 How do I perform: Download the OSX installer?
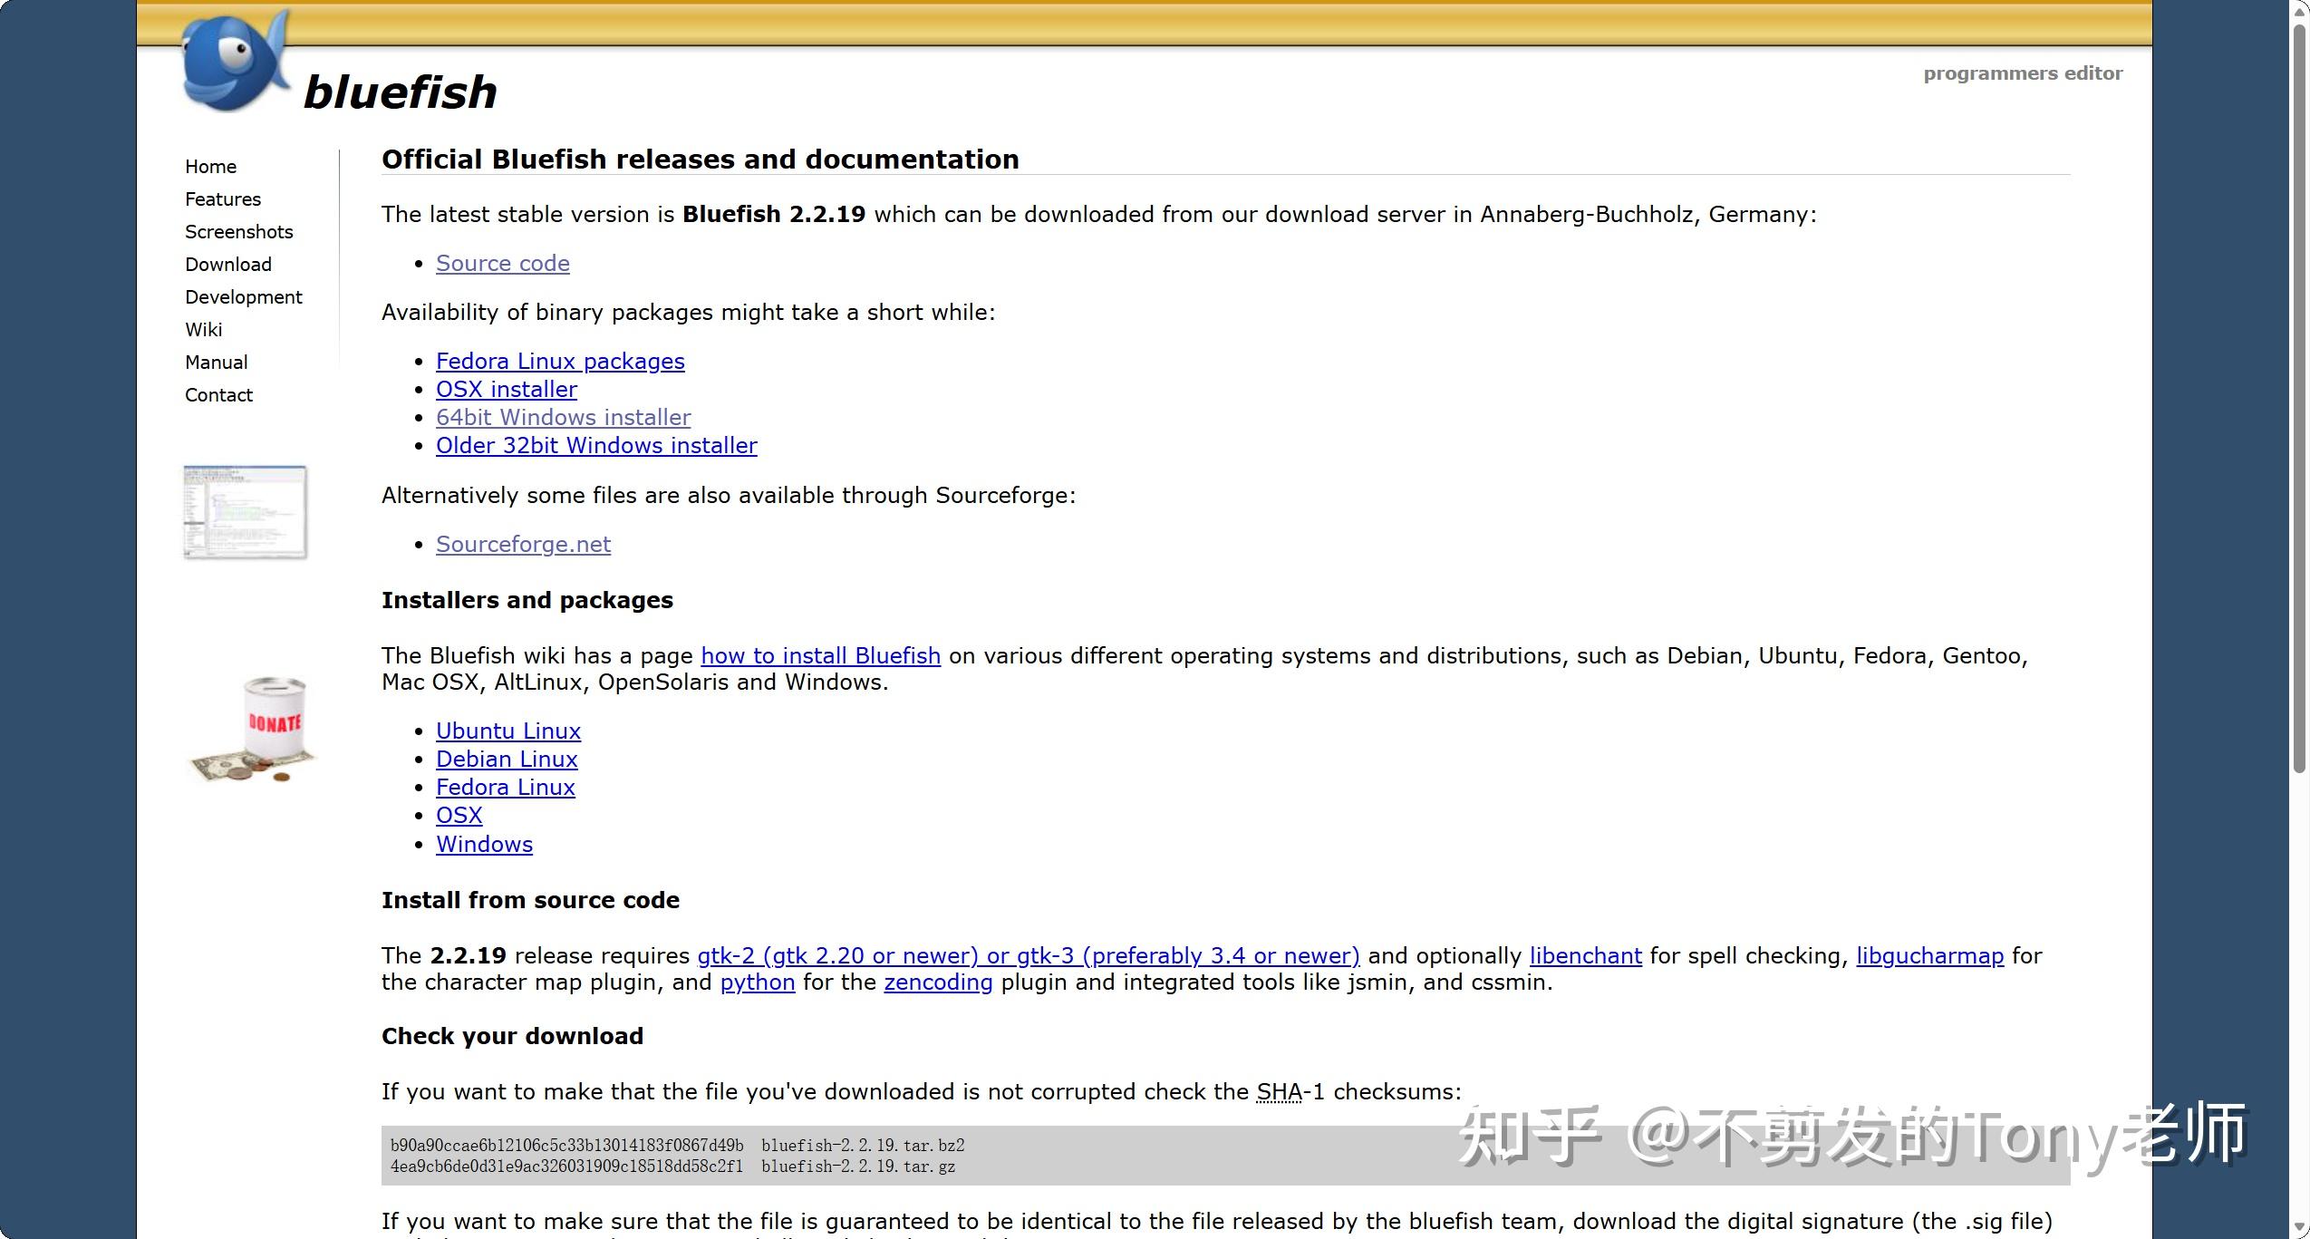pyautogui.click(x=507, y=390)
